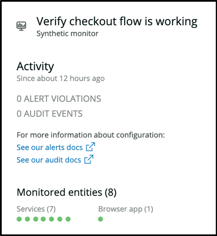
Task: Select the second green Services status dot
Action: click(x=27, y=219)
